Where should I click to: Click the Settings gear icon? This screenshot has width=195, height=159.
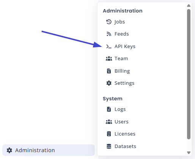pos(109,83)
